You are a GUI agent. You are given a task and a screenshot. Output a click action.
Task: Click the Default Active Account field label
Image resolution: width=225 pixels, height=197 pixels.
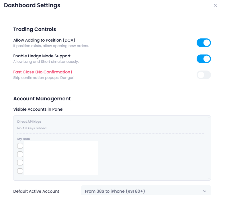pos(36,191)
